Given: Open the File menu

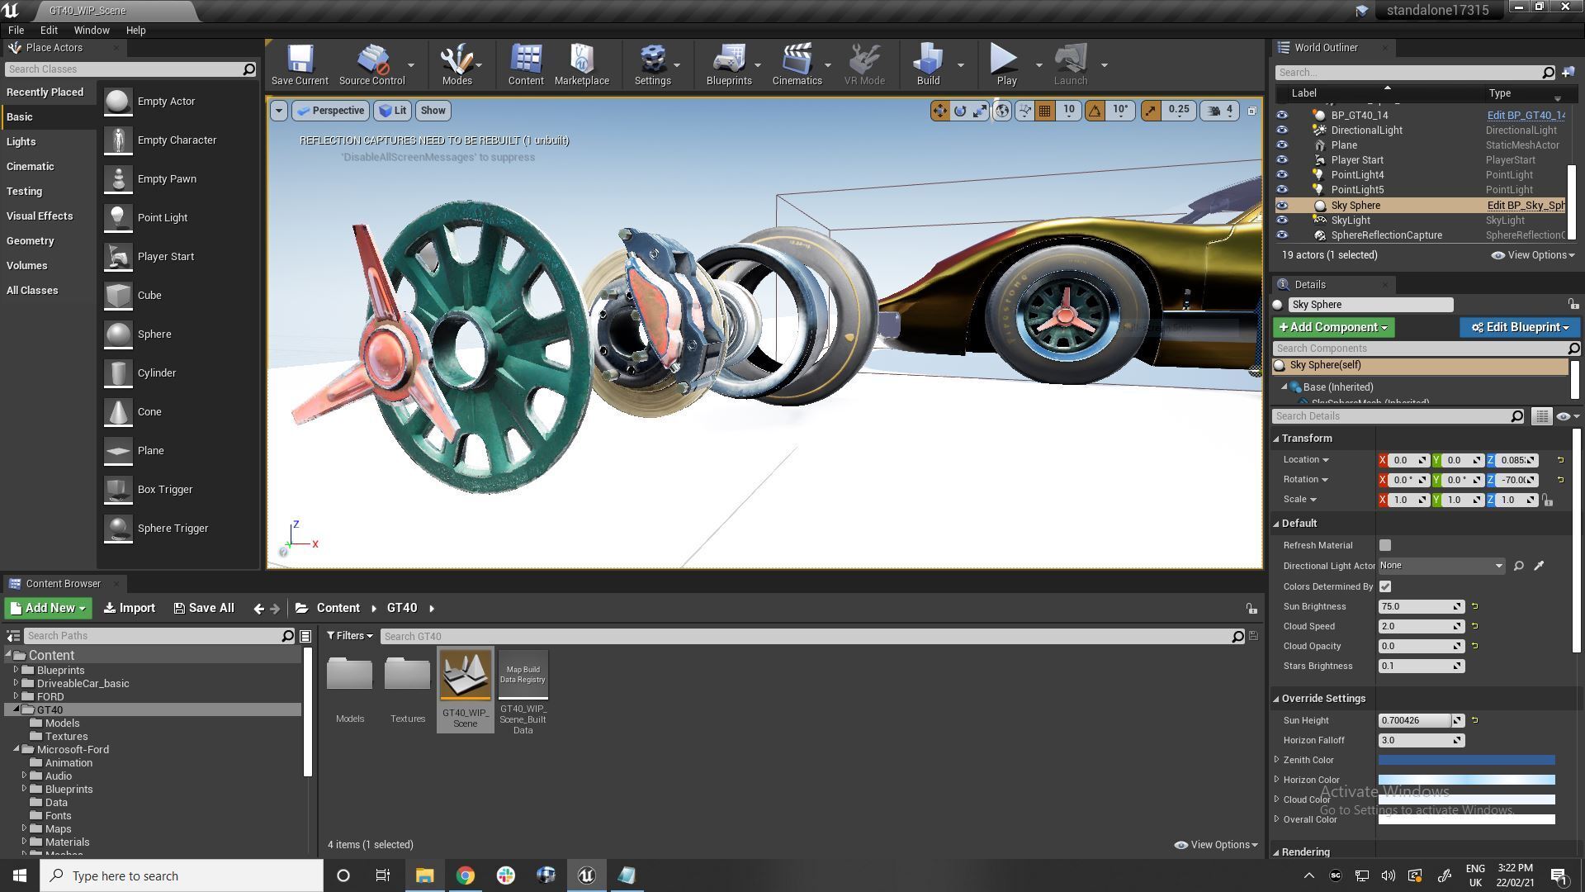Looking at the screenshot, I should pos(17,30).
